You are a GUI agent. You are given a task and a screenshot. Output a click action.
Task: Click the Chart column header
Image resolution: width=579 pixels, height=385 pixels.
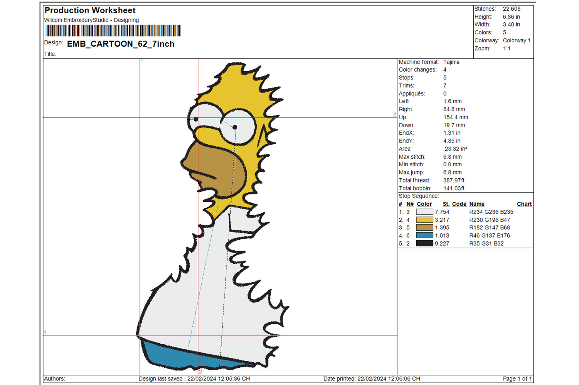coord(524,204)
